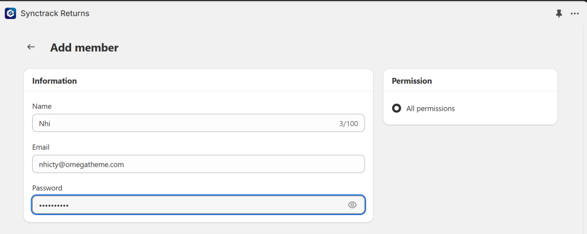The width and height of the screenshot is (587, 234).
Task: Click the Synctrack Returns title text
Action: tap(55, 14)
